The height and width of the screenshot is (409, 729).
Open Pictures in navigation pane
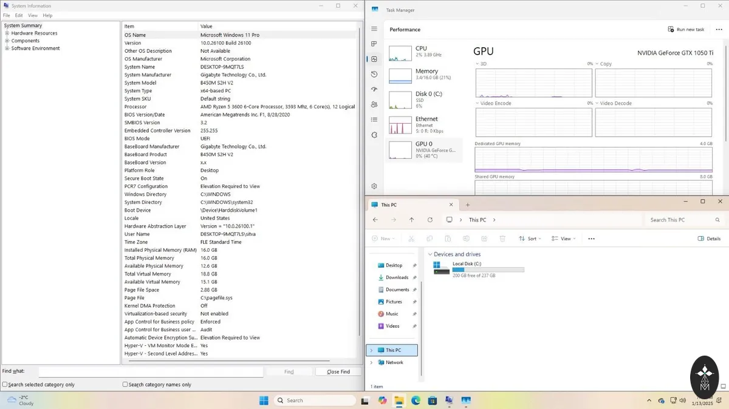click(394, 302)
